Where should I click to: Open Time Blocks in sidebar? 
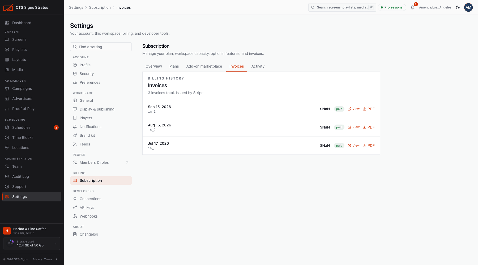[x=32, y=138]
